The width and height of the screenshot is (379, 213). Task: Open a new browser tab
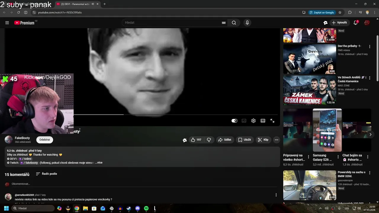click(x=105, y=4)
